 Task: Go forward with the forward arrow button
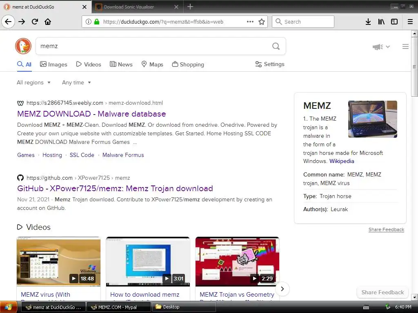[x=22, y=22]
